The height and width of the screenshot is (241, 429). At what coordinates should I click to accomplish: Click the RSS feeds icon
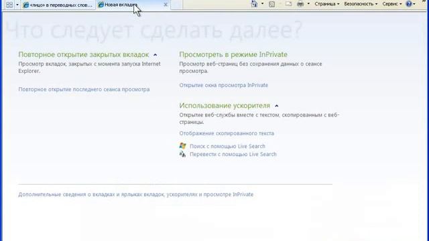[x=271, y=4]
